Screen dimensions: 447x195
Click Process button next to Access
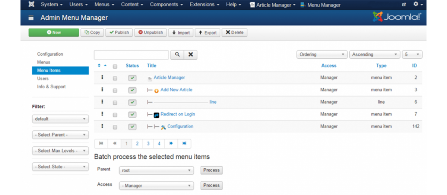pyautogui.click(x=211, y=185)
